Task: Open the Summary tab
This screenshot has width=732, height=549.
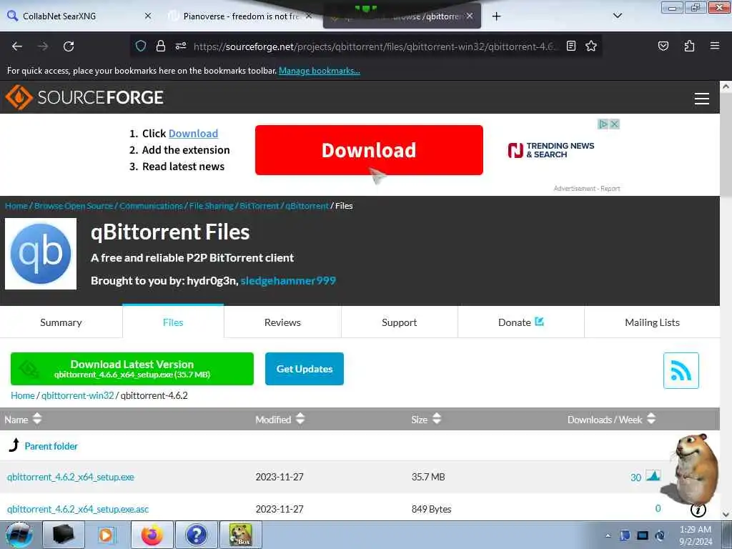Action: pyautogui.click(x=61, y=322)
